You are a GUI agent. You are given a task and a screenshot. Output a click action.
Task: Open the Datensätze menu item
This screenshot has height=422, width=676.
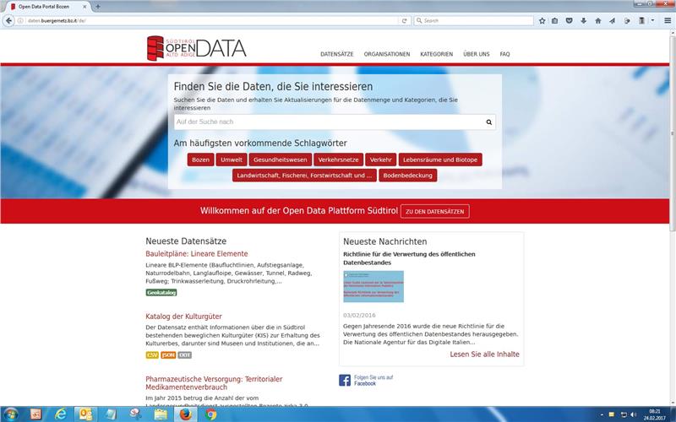336,54
